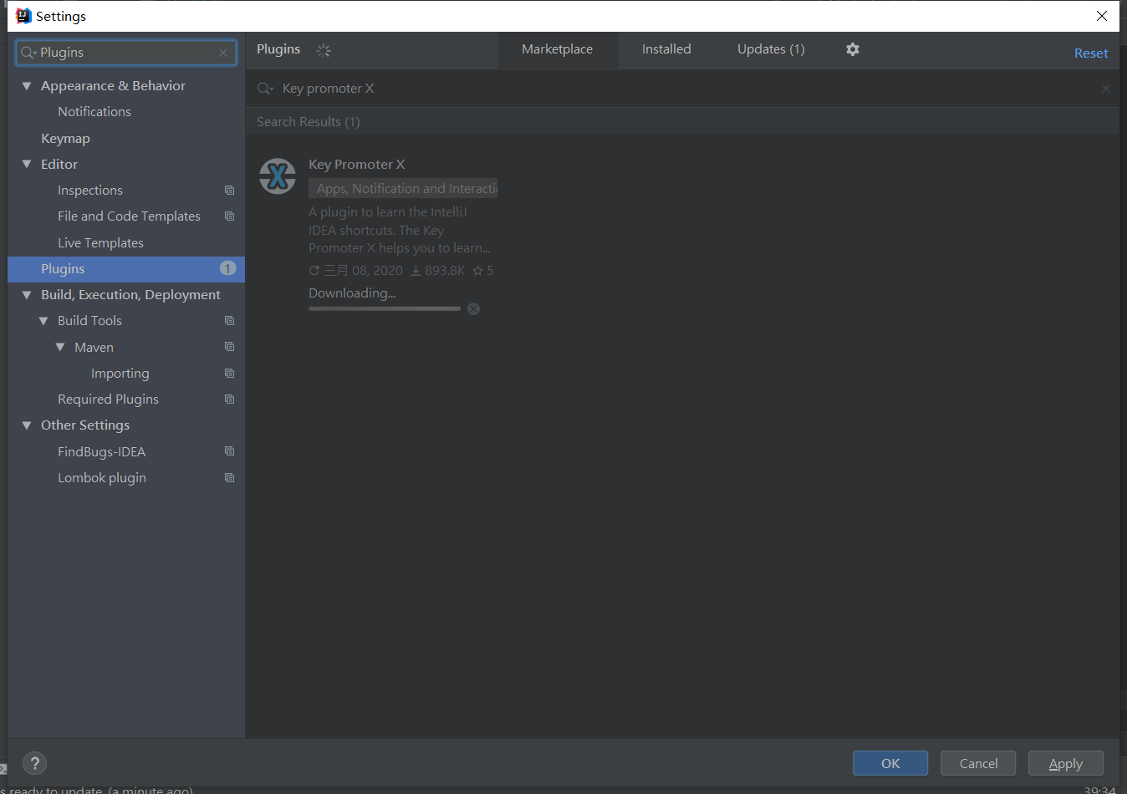Viewport: 1127px width, 794px height.
Task: Click the Apply button
Action: 1066,763
